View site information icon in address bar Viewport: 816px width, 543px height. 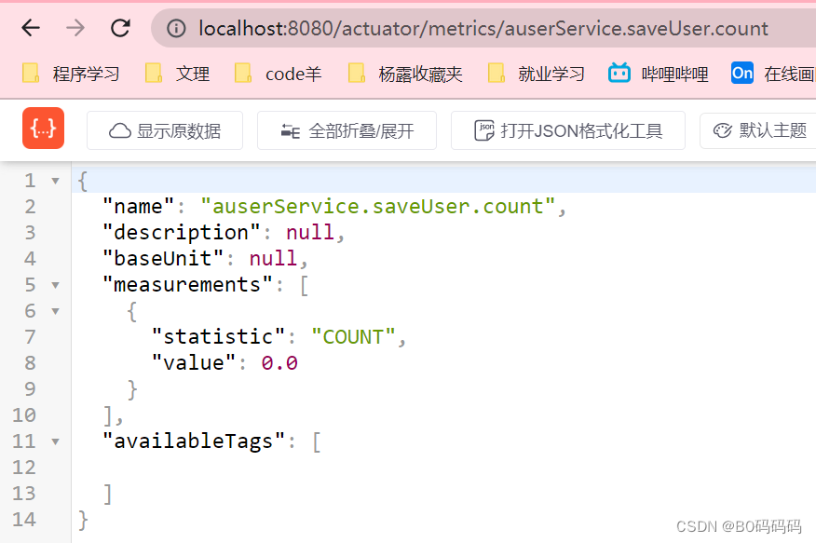(x=176, y=28)
